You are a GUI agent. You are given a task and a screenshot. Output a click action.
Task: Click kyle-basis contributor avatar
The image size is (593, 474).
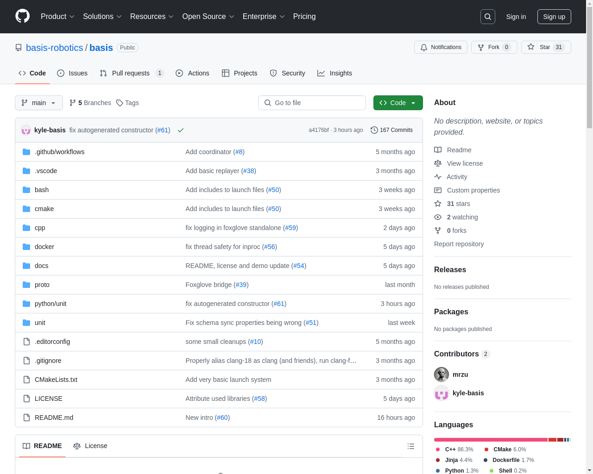(442, 393)
